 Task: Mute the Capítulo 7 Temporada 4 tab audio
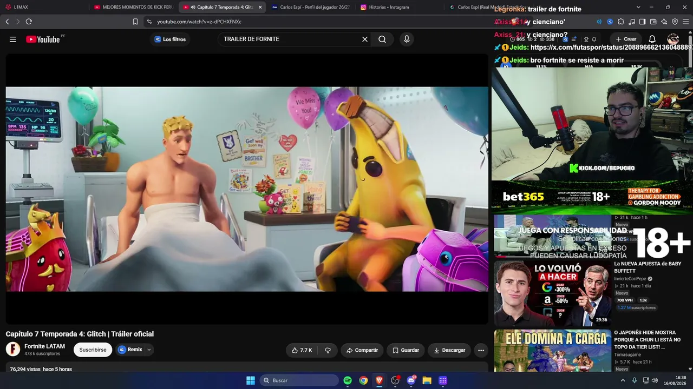[193, 7]
